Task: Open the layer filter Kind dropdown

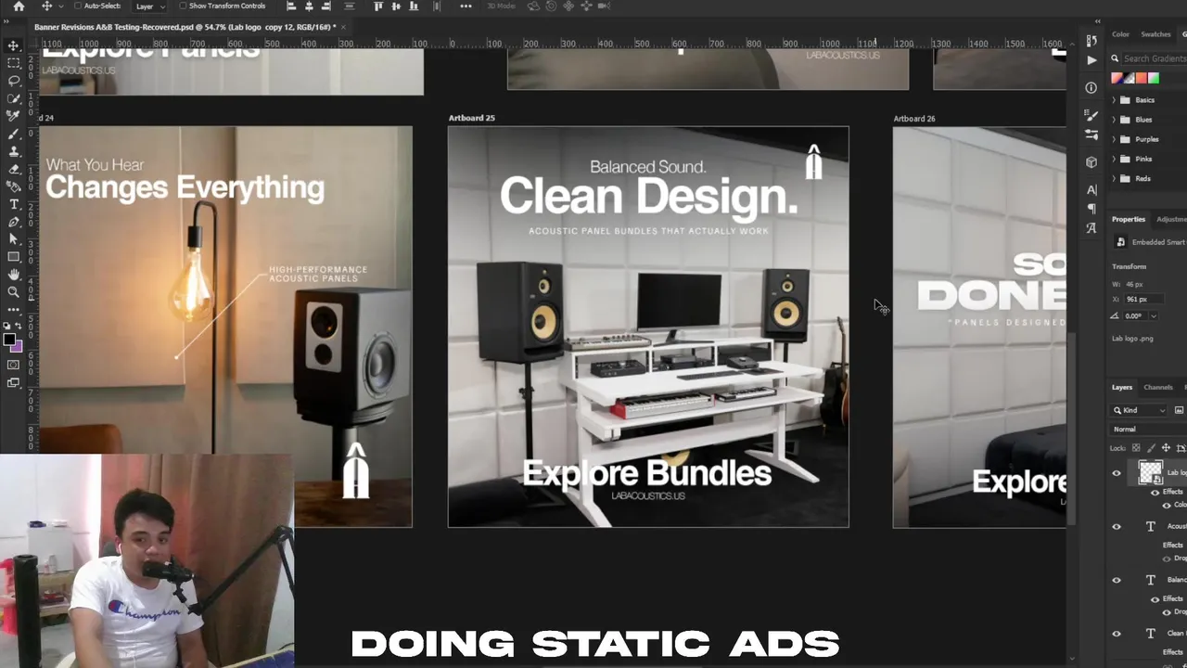Action: (x=1140, y=410)
